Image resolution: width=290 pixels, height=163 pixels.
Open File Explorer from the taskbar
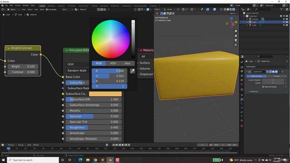pyautogui.click(x=88, y=160)
